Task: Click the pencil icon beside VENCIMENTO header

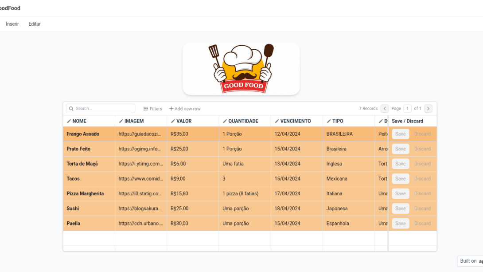Action: click(x=277, y=121)
